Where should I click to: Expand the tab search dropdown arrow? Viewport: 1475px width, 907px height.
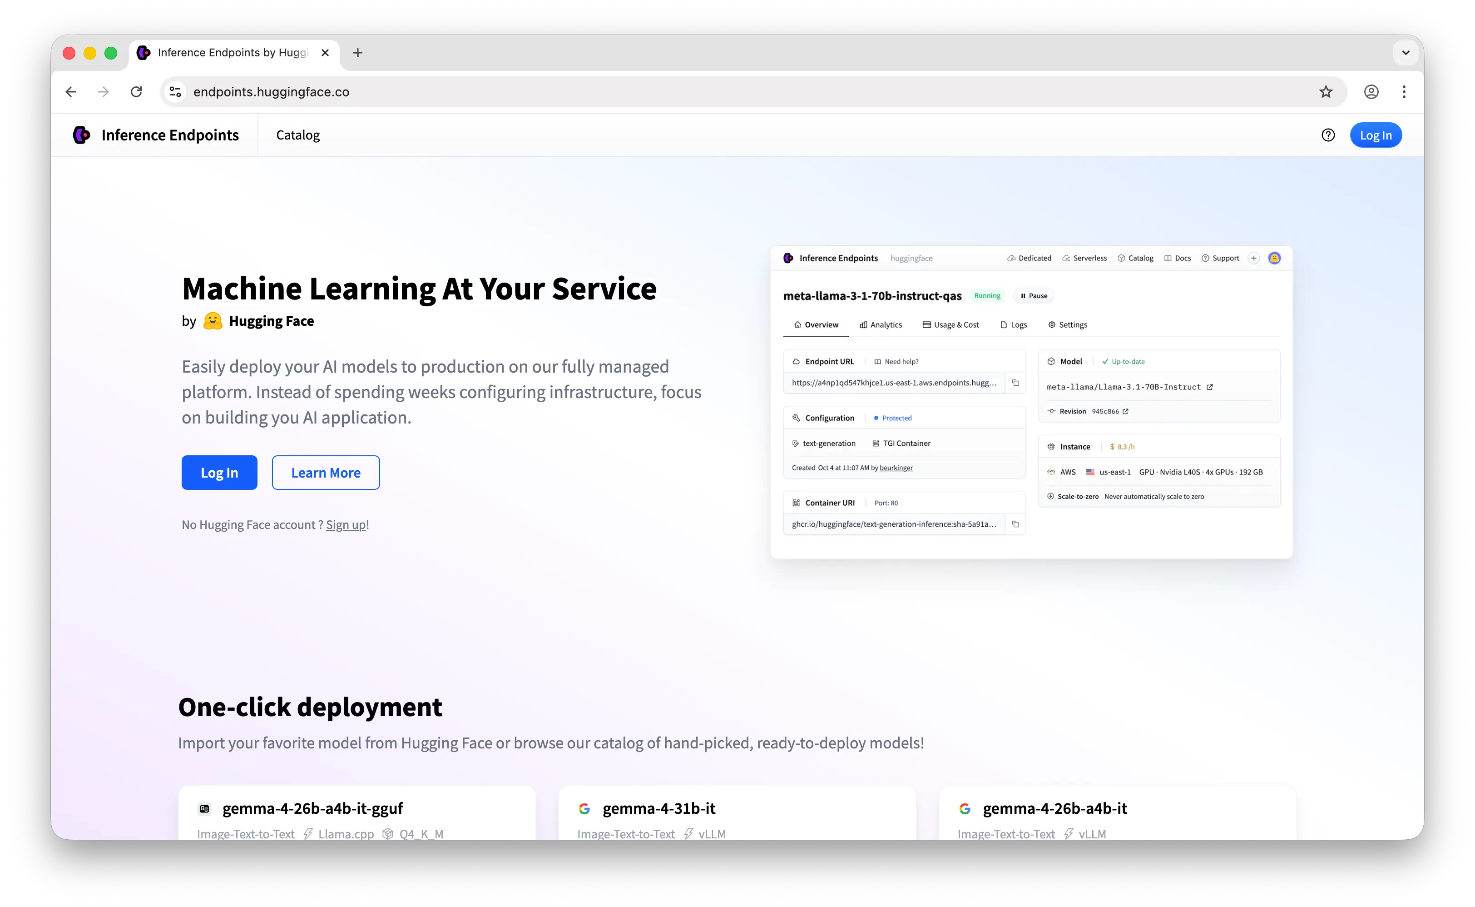[1406, 53]
